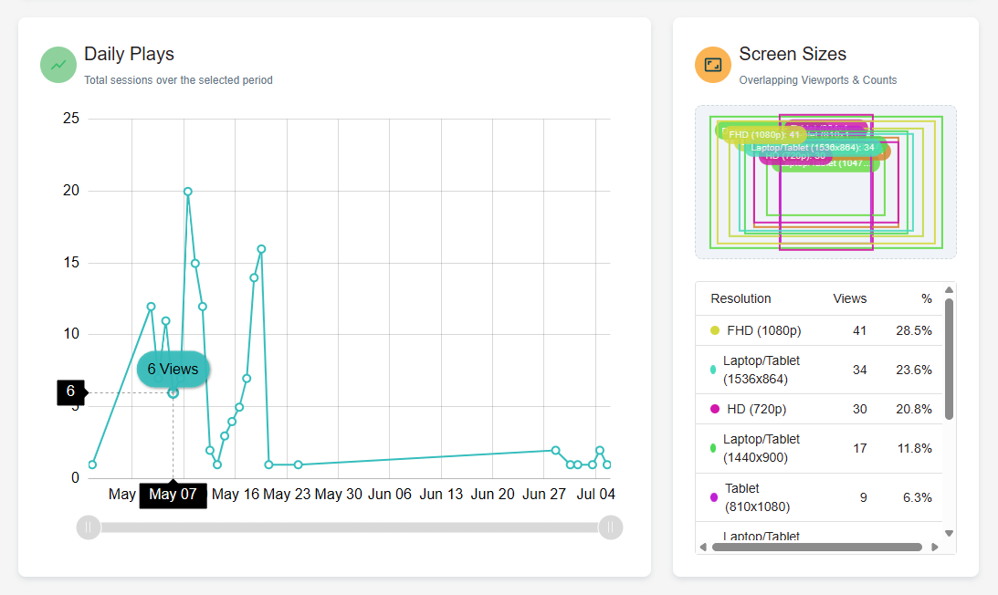Click the Jul 04 x-axis label

595,495
